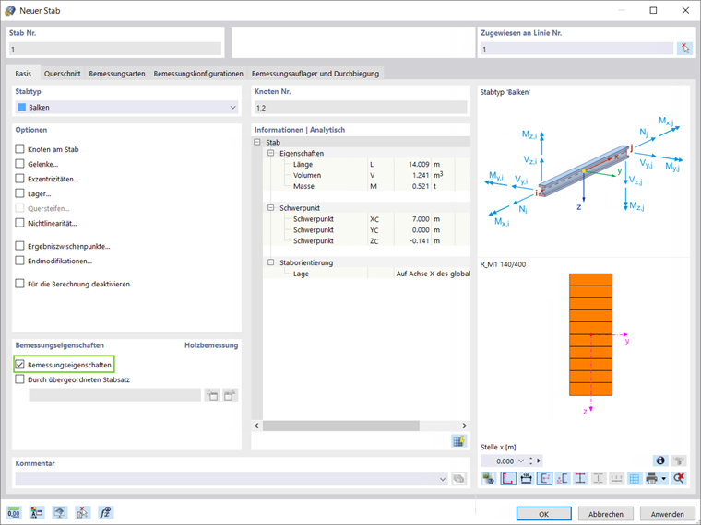Check Für die Berechnung deaktivieren
Screen dimensions: 701x525
[x=19, y=284]
